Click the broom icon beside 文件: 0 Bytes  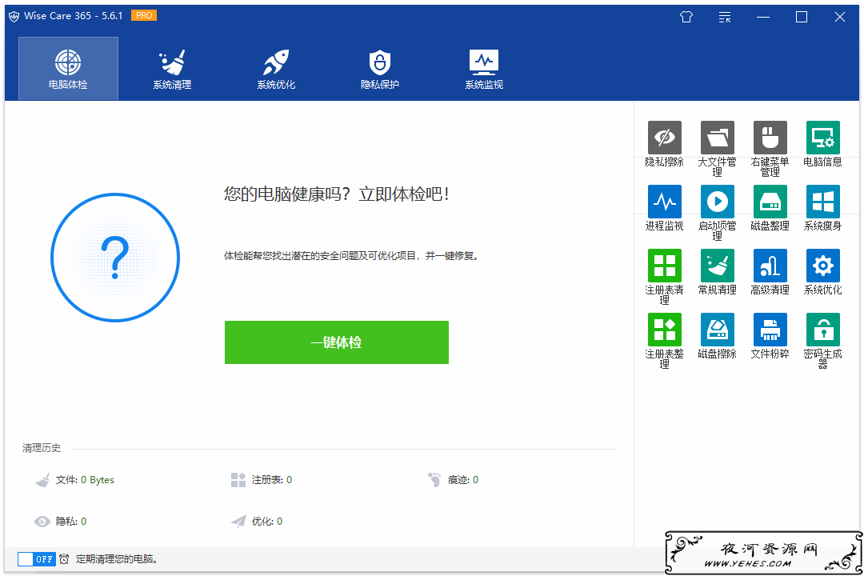(x=42, y=480)
